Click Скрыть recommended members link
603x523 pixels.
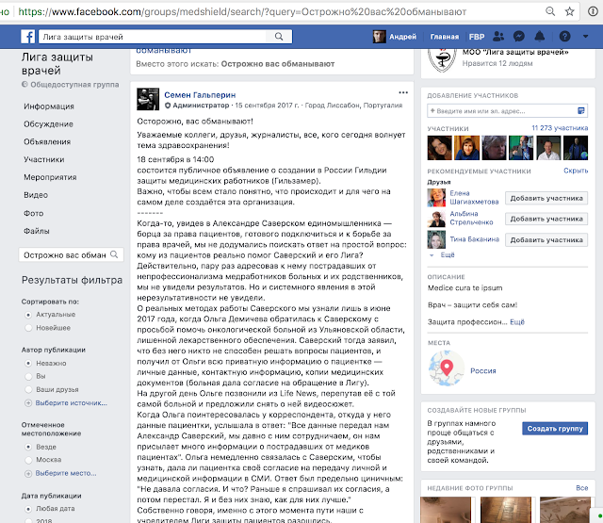click(x=576, y=171)
